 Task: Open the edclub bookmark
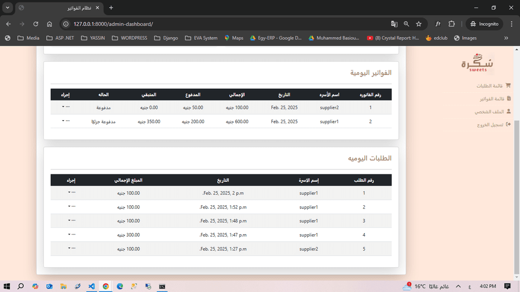436,38
